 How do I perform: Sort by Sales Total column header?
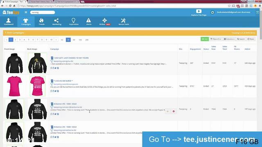point(225,48)
